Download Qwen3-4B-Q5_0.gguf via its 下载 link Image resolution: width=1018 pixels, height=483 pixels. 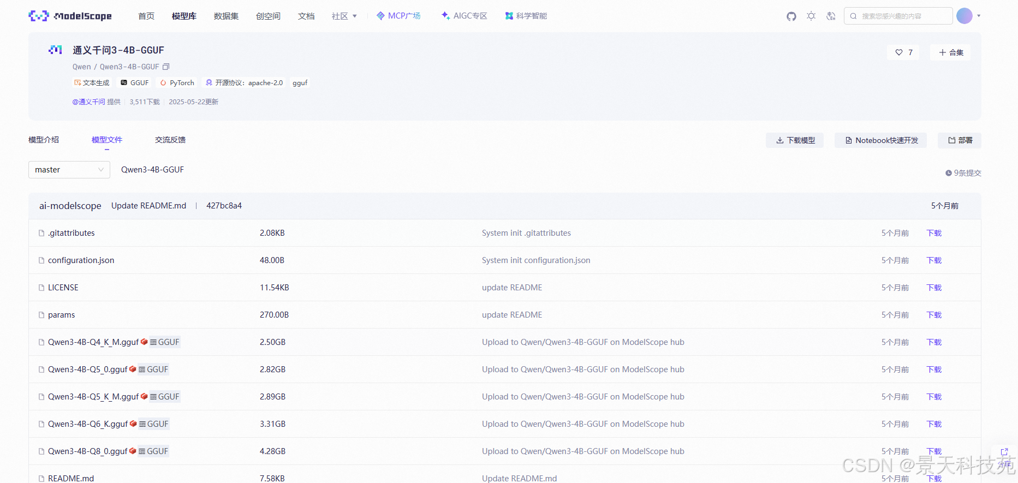point(934,369)
